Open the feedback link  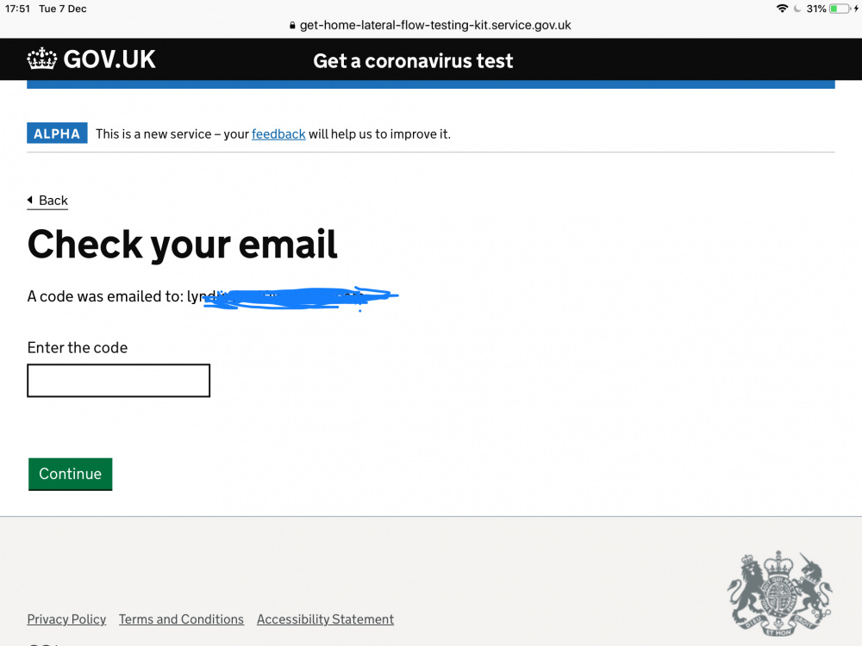point(278,134)
